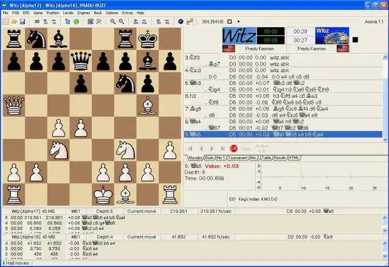Switch to the Results tab
Screen dimensions: 389x267
pos(280,158)
